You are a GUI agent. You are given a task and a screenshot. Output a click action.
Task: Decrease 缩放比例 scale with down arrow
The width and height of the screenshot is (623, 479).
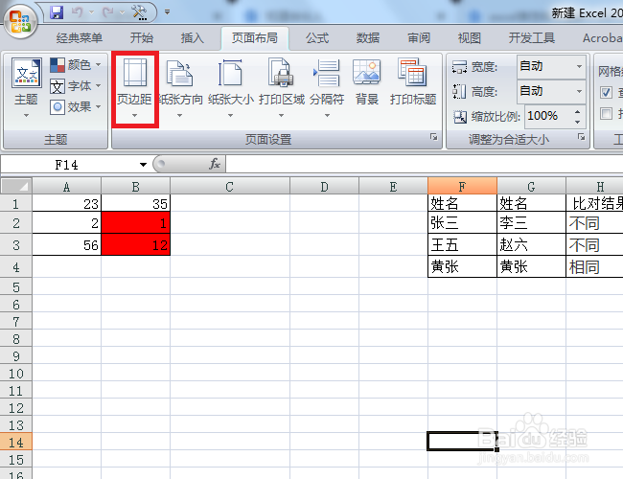click(x=578, y=122)
